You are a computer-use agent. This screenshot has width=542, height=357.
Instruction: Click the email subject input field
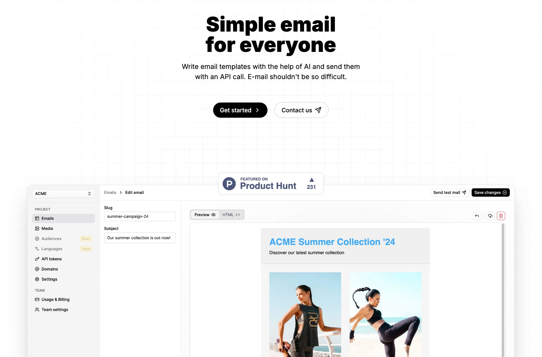pyautogui.click(x=140, y=238)
